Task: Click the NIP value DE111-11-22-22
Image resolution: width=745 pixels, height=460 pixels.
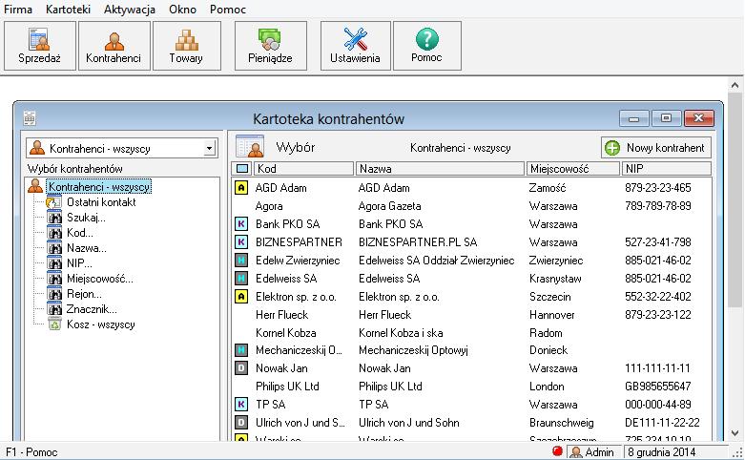Action: (662, 423)
